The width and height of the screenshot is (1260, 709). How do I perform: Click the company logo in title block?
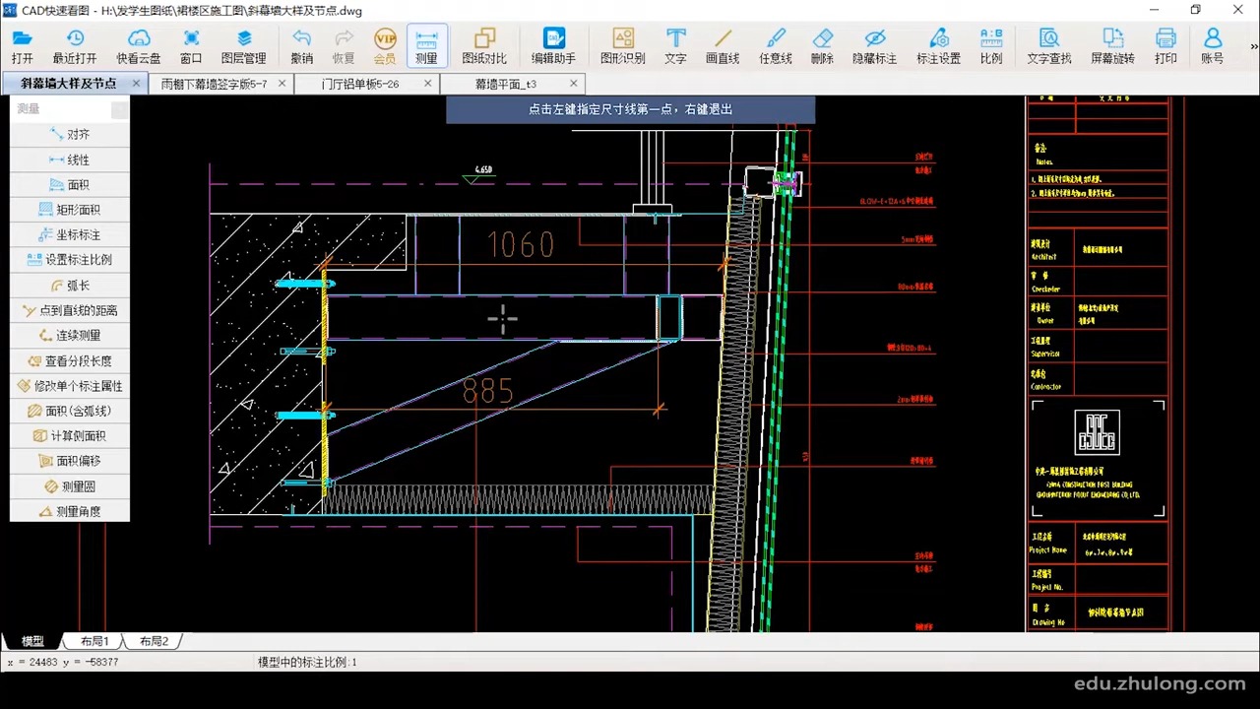coord(1097,432)
